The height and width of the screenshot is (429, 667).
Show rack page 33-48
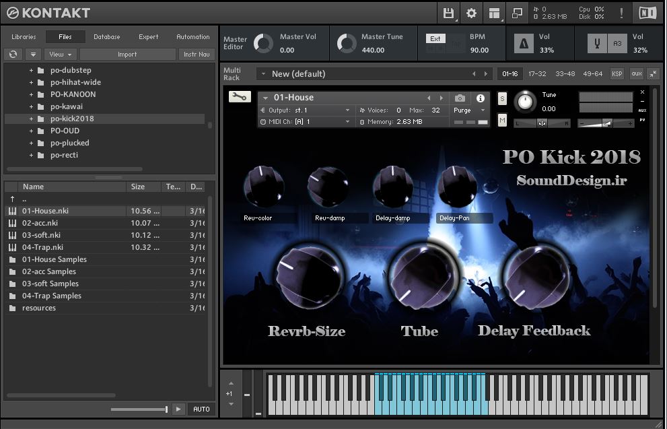[x=565, y=73]
